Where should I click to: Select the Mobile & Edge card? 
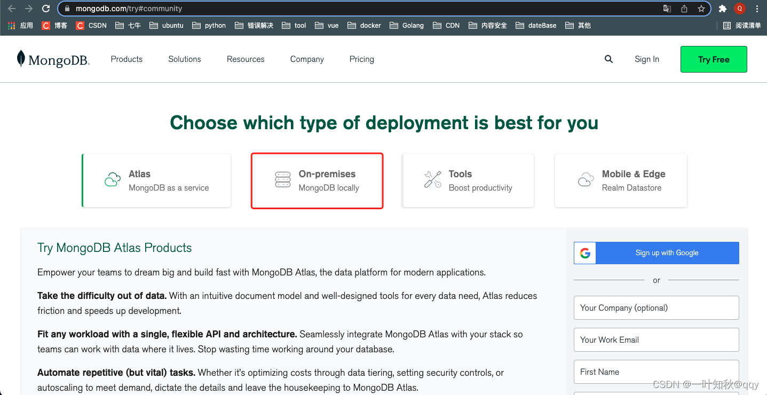click(x=621, y=180)
